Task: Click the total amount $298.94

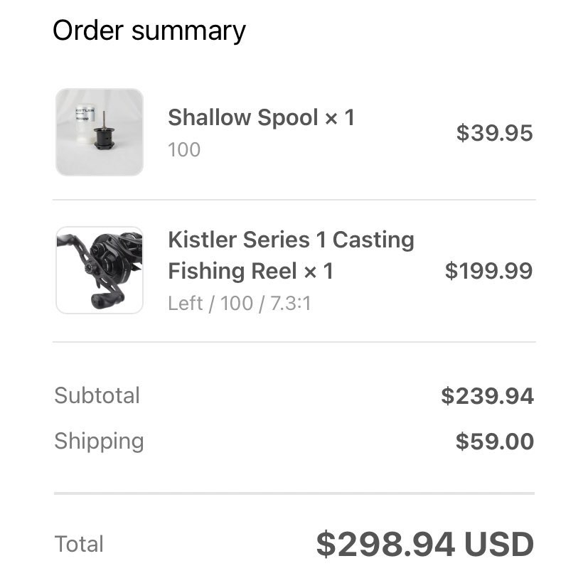Action: (x=385, y=544)
